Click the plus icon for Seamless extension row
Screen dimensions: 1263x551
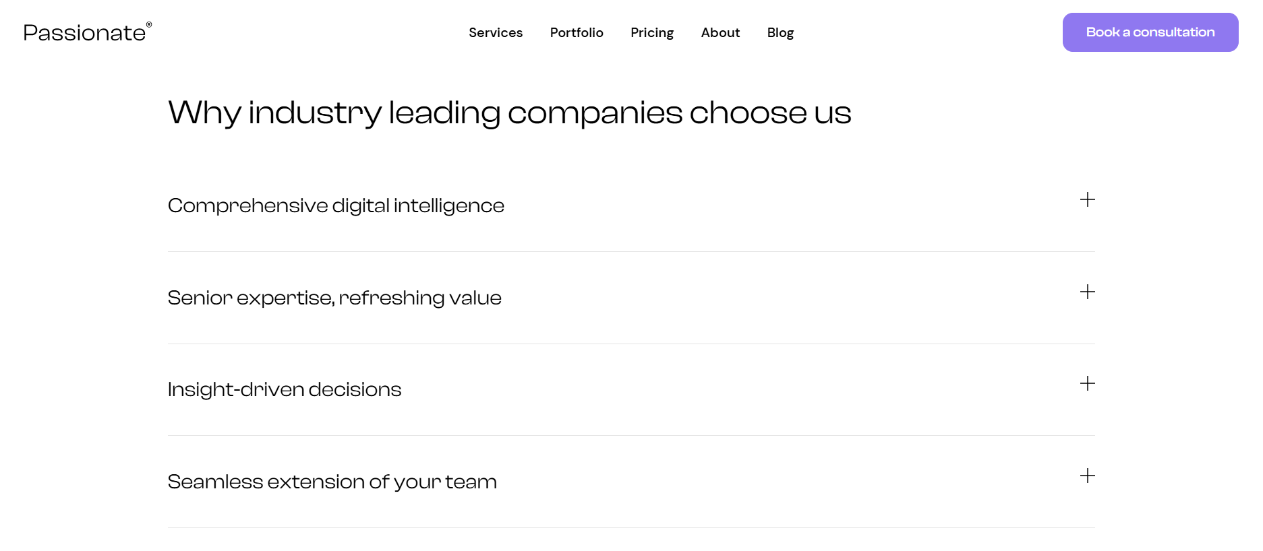pyautogui.click(x=1087, y=476)
